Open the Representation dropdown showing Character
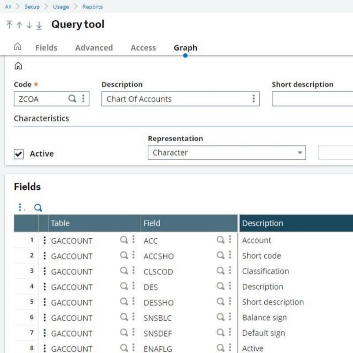Screen dimensions: 353x353 (x=300, y=152)
